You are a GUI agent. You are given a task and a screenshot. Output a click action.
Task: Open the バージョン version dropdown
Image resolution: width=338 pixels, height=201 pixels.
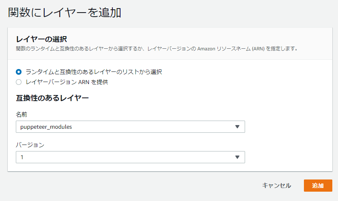coord(130,157)
